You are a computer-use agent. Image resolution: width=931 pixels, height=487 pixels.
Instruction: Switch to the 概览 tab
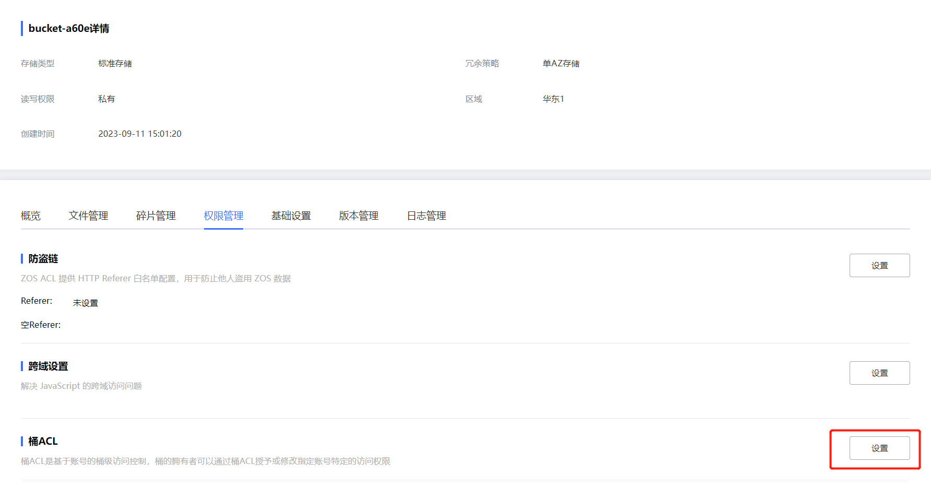[x=31, y=216]
